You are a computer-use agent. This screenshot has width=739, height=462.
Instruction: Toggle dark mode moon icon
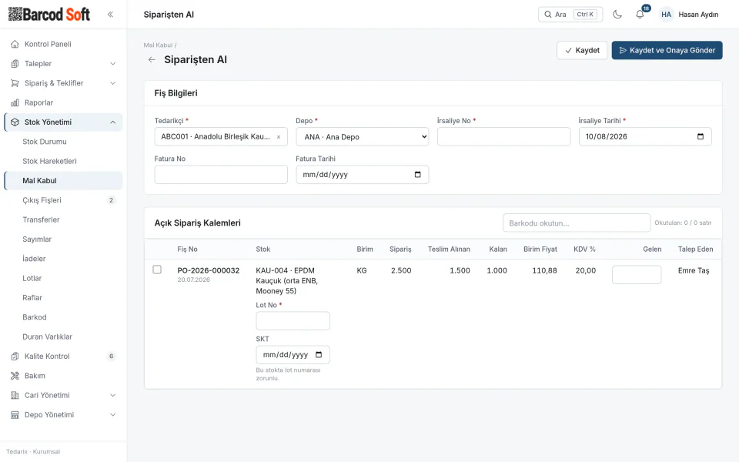coord(617,14)
